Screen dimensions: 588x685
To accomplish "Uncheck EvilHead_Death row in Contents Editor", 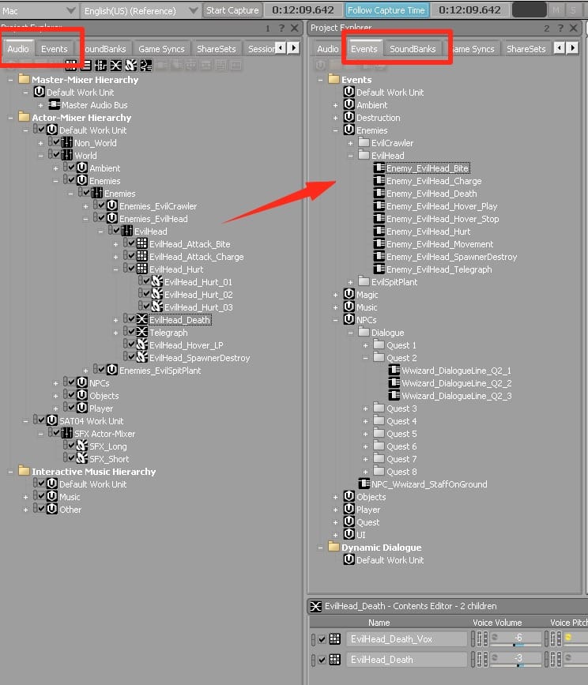I will 322,660.
